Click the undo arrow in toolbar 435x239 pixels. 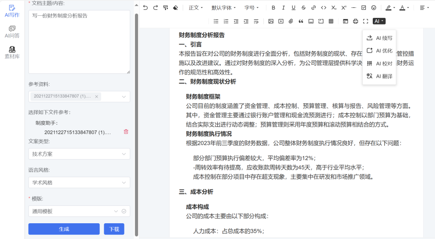[145, 7]
